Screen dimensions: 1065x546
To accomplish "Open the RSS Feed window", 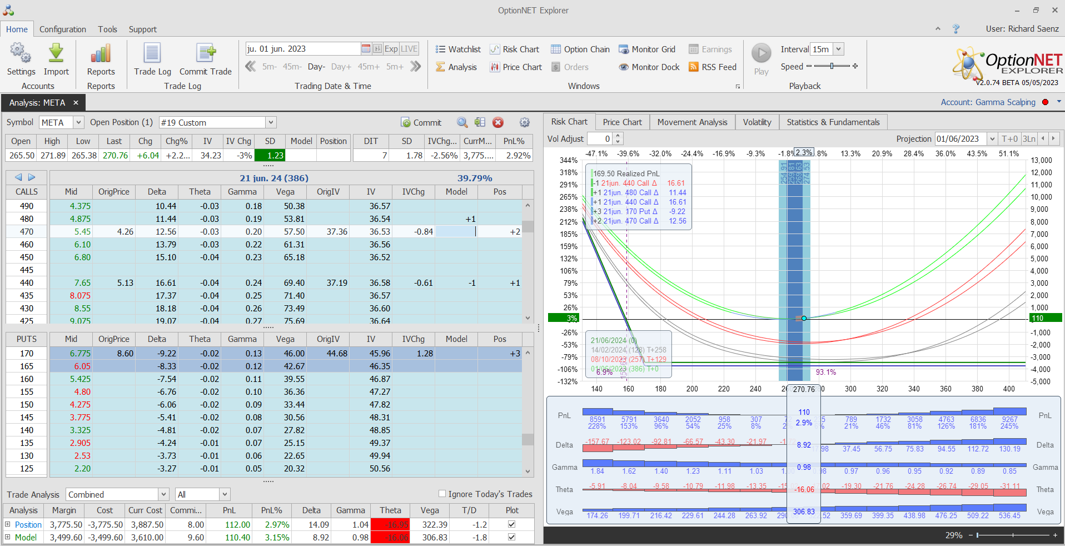I will [x=712, y=67].
